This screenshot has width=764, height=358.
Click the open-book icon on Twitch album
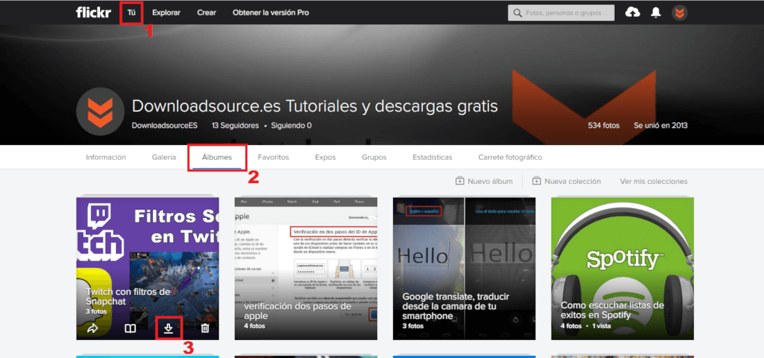click(x=130, y=329)
